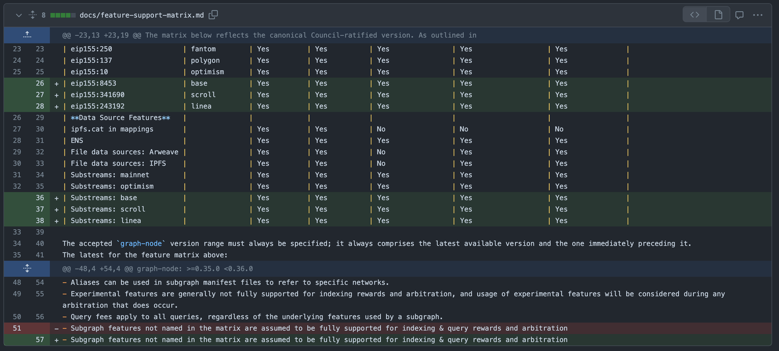Click the graph-node inline code text

click(x=141, y=244)
